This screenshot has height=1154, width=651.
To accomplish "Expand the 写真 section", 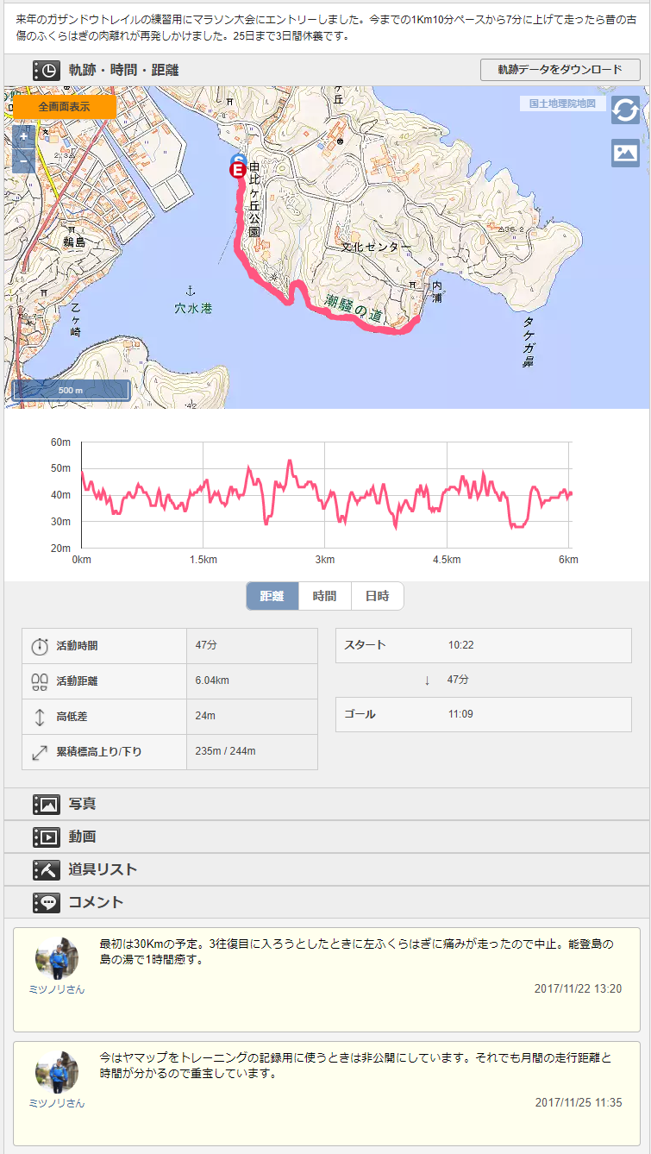I will point(82,804).
